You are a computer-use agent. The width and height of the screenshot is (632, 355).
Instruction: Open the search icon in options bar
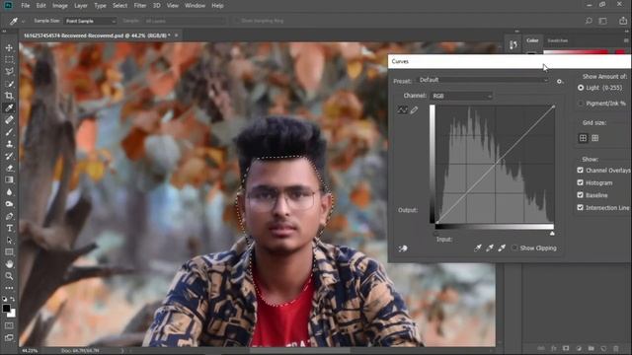589,21
